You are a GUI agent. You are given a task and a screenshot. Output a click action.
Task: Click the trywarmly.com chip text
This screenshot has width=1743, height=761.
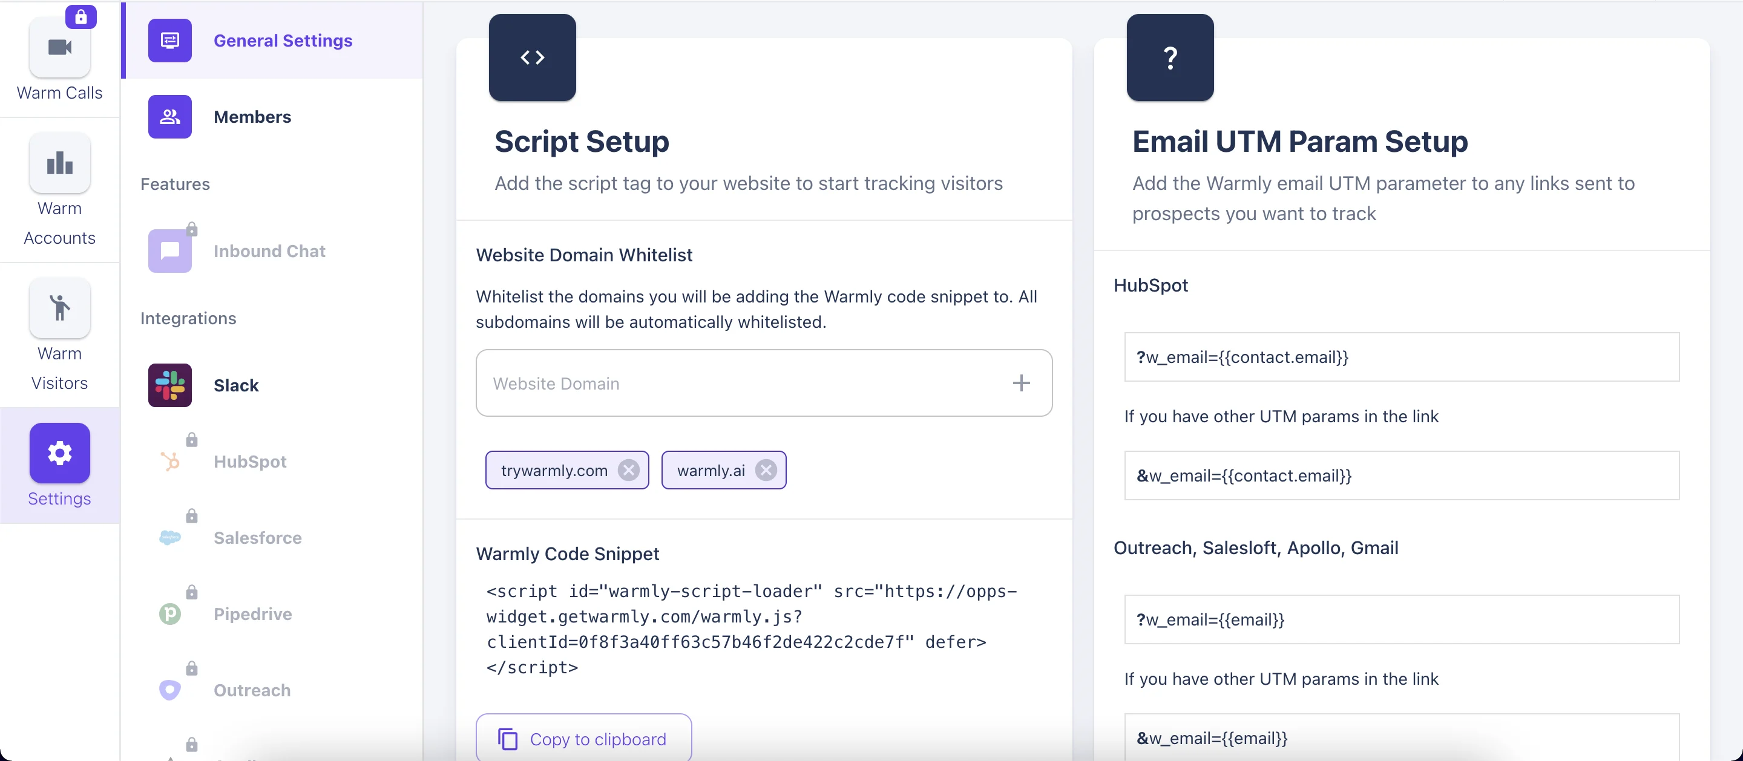pos(554,470)
